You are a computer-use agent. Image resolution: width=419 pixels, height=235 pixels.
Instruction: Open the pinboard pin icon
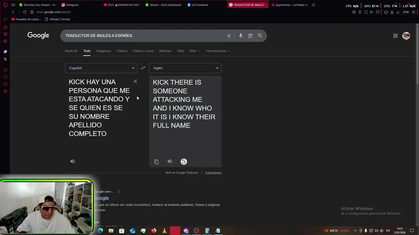(360, 12)
